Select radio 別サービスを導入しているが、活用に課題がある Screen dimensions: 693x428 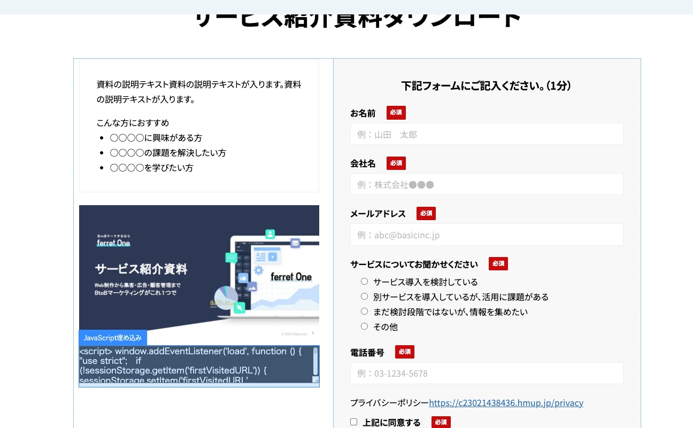pyautogui.click(x=365, y=296)
